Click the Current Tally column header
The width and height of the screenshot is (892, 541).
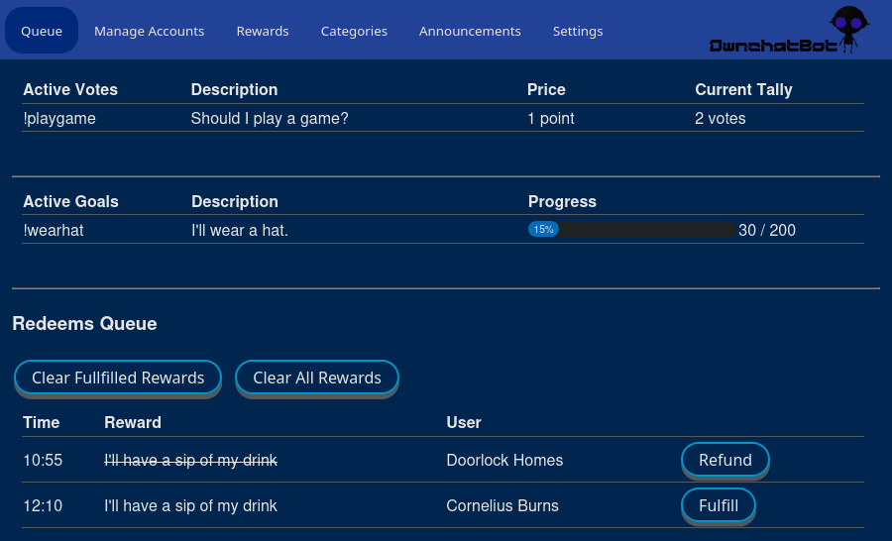point(743,90)
